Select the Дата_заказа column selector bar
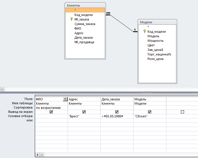 click(117, 96)
